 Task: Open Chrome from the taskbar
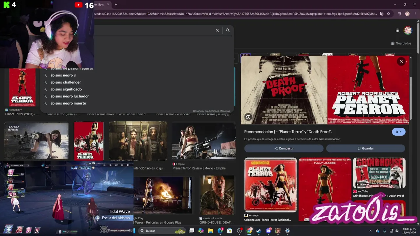249,231
